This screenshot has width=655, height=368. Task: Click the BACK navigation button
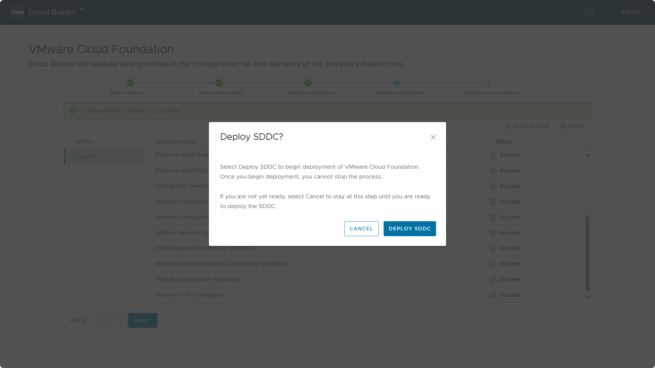[x=78, y=320]
